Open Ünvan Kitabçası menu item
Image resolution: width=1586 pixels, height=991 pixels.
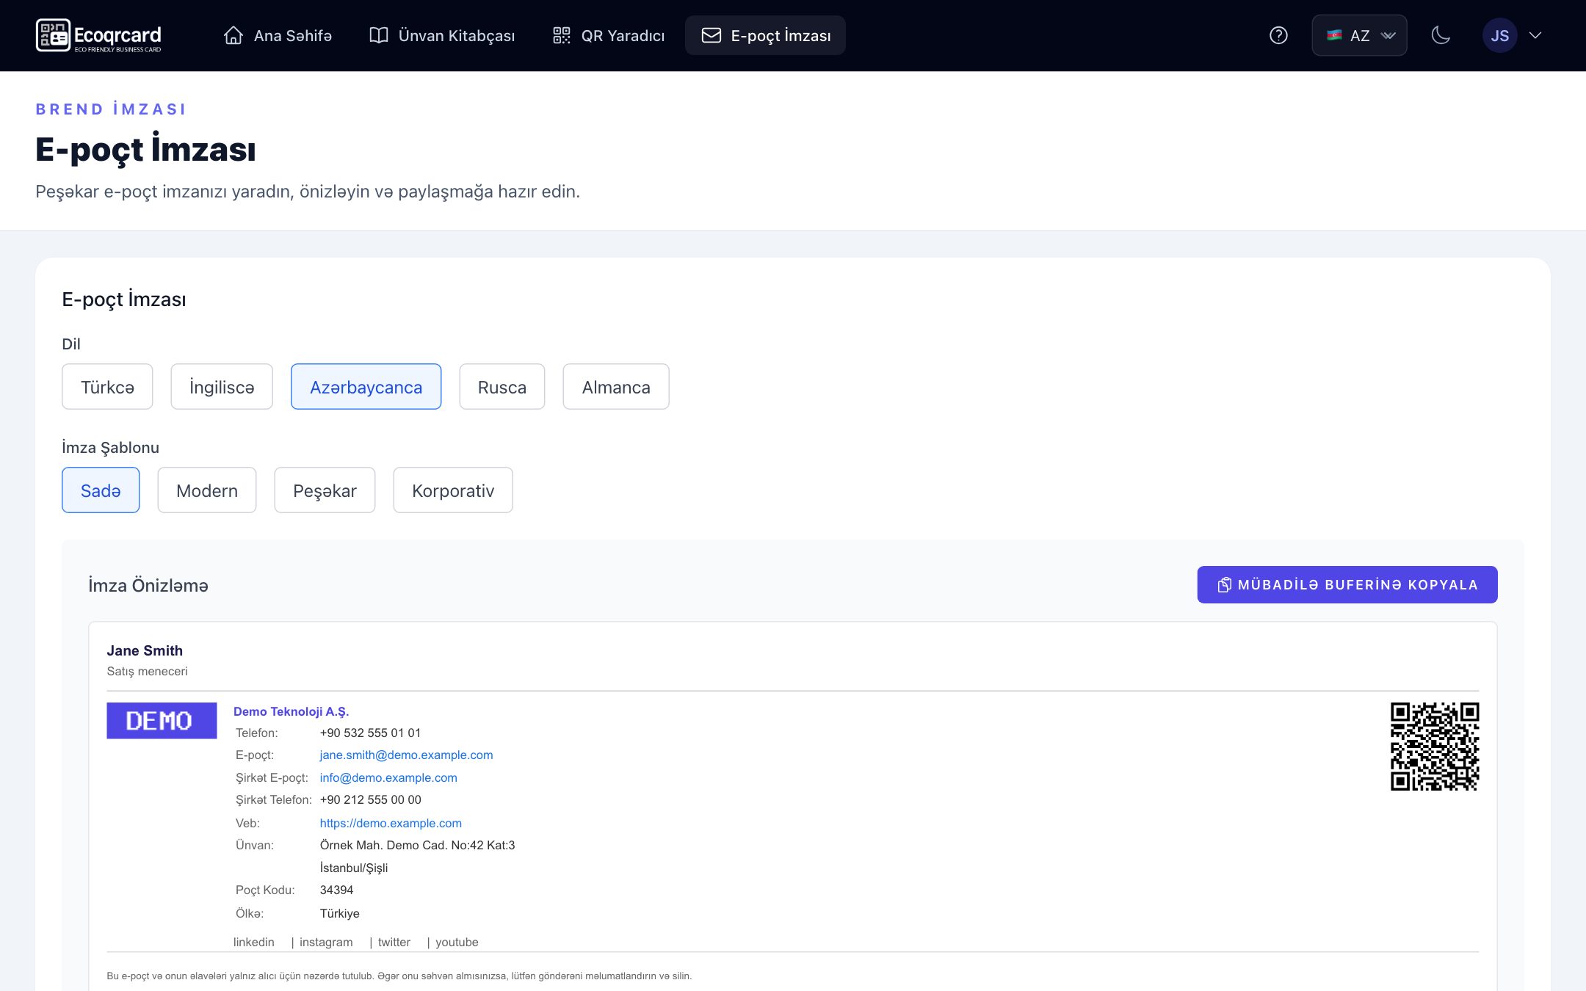coord(442,35)
